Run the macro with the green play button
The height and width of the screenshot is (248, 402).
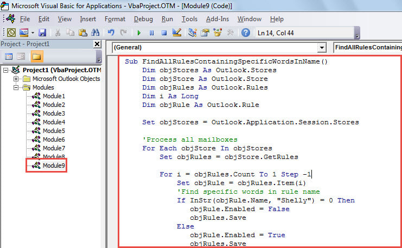tap(139, 33)
